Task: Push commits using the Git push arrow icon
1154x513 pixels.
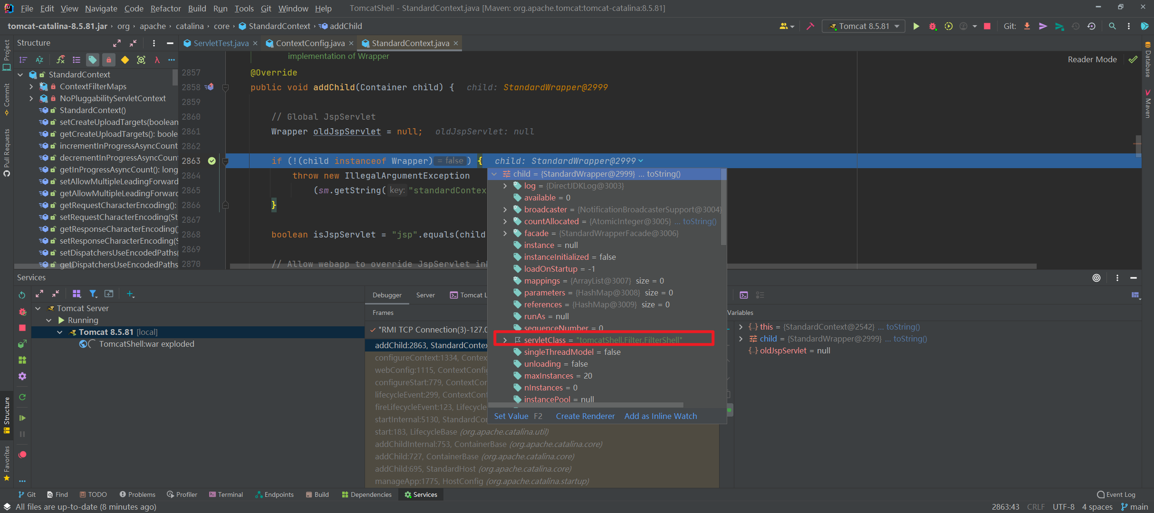Action: [x=1043, y=26]
